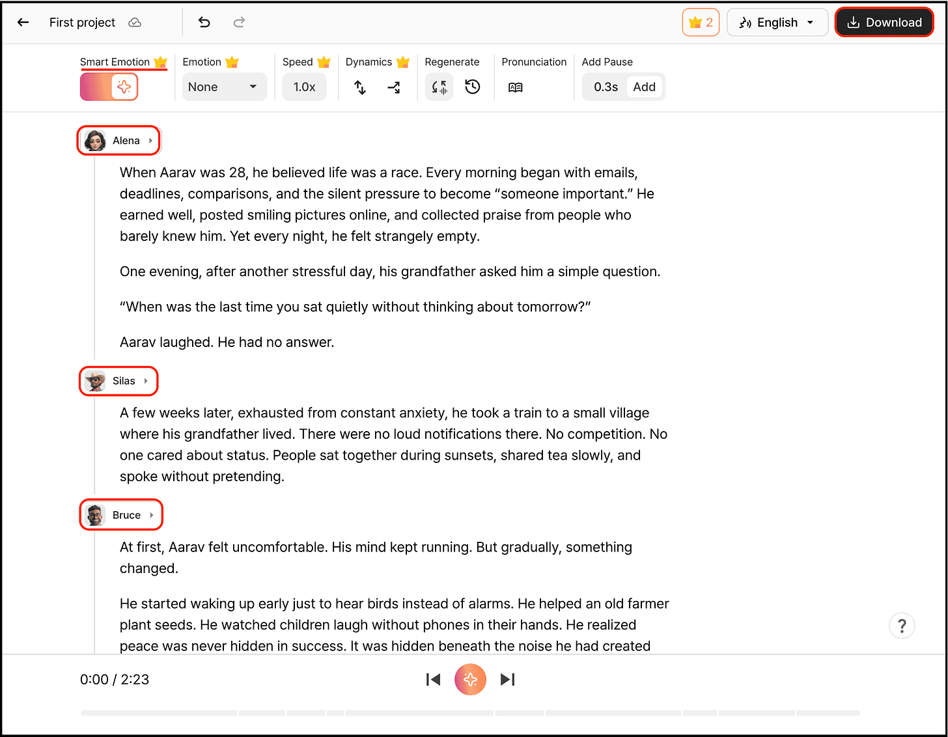
Task: Regenerate the selected audio segment
Action: 439,87
